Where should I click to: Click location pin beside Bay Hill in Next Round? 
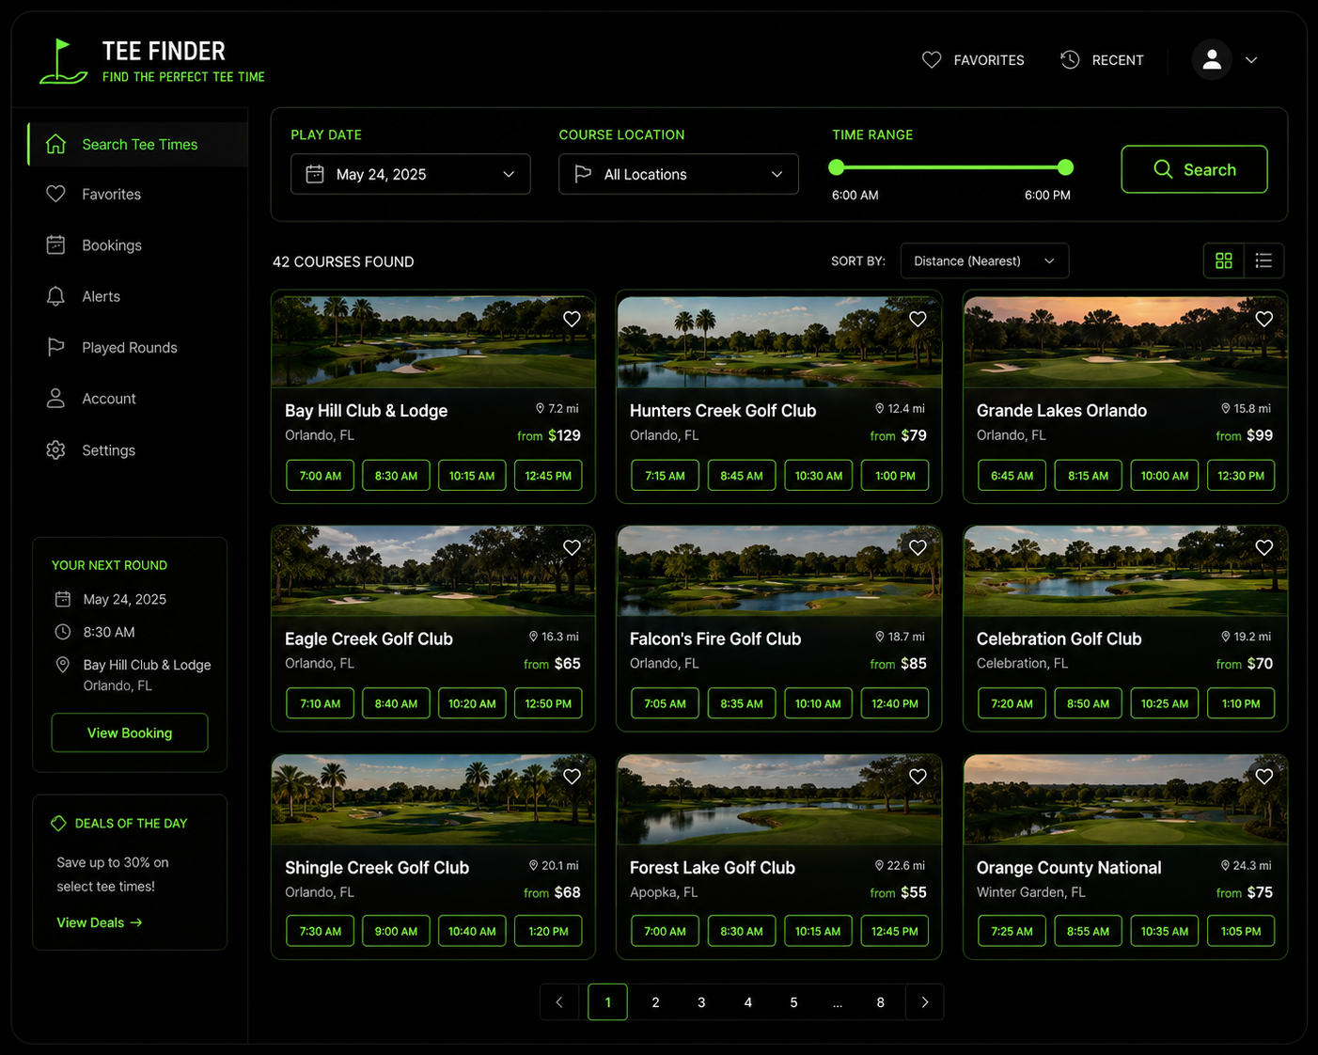pyautogui.click(x=63, y=665)
